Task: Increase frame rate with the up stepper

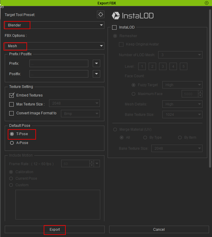Action: pyautogui.click(x=92, y=162)
